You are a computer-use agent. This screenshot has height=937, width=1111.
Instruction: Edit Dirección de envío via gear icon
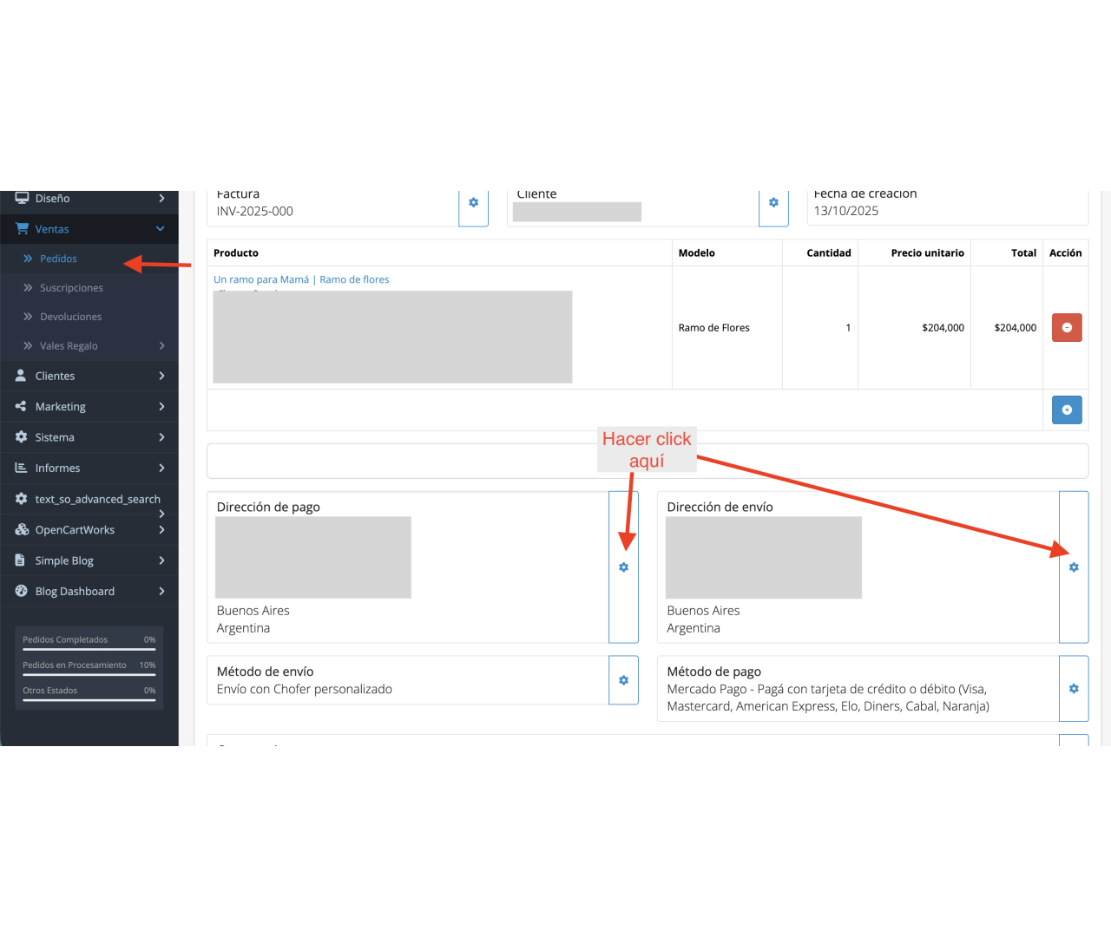pyautogui.click(x=1074, y=567)
